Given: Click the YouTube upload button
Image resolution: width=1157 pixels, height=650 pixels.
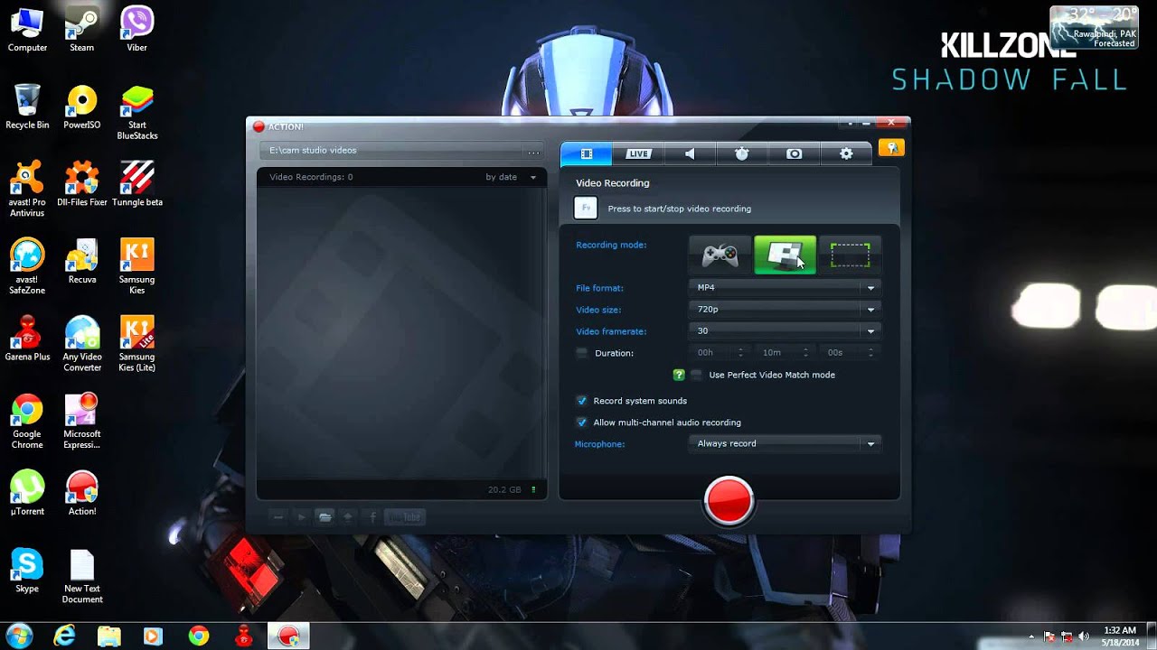Looking at the screenshot, I should coord(404,517).
